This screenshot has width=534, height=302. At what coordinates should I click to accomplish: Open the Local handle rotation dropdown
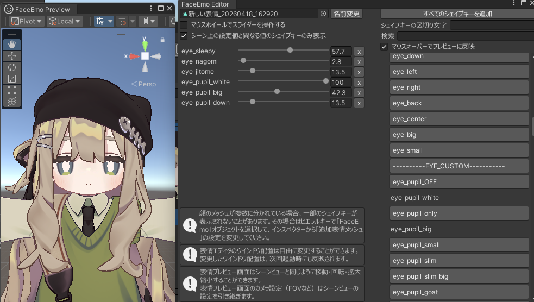click(65, 21)
